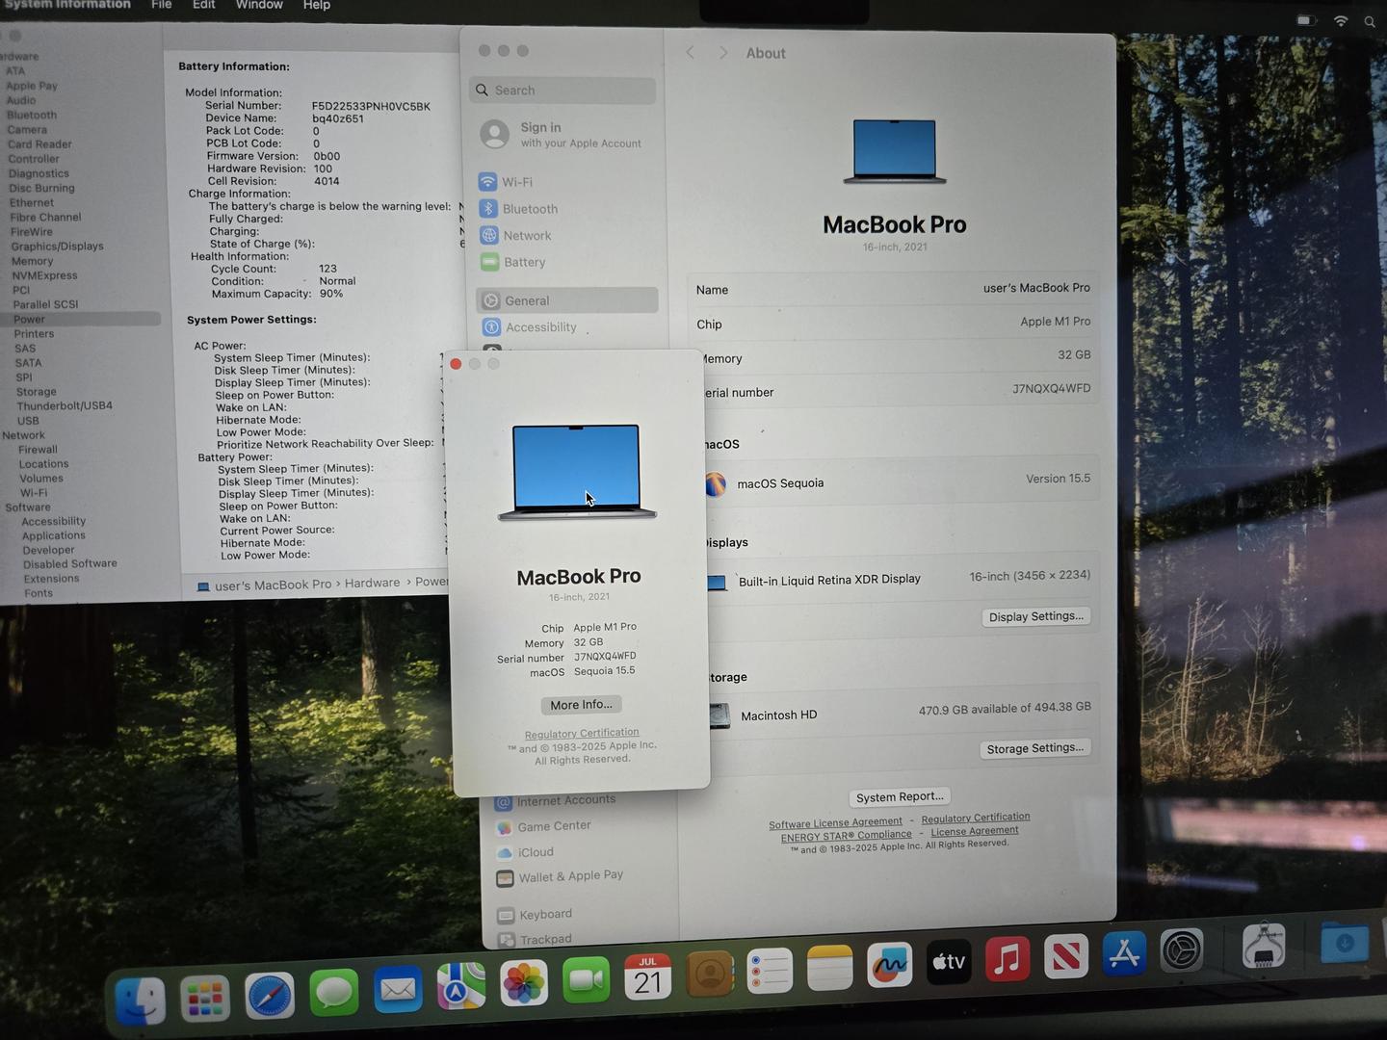
Task: Open App Store in Dock
Action: (x=1124, y=952)
